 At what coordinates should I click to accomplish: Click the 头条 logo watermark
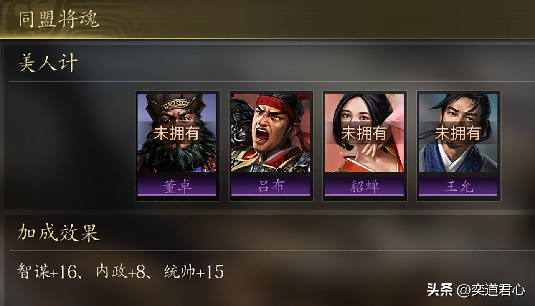(440, 290)
